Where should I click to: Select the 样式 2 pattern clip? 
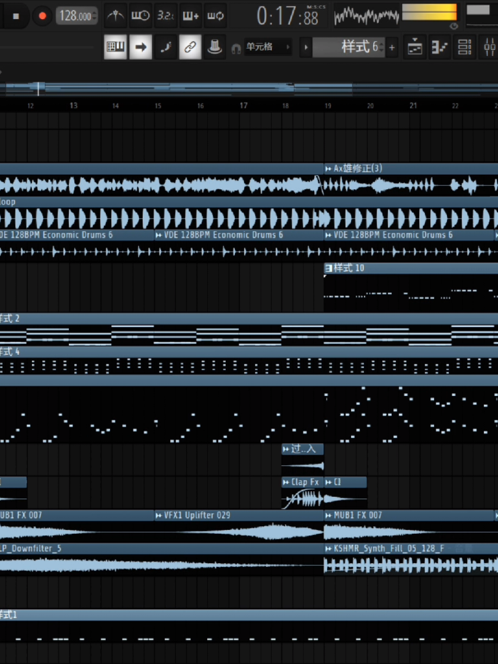click(249, 329)
